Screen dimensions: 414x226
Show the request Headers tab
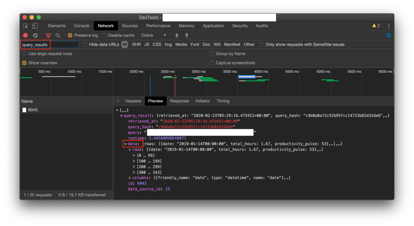pos(133,101)
